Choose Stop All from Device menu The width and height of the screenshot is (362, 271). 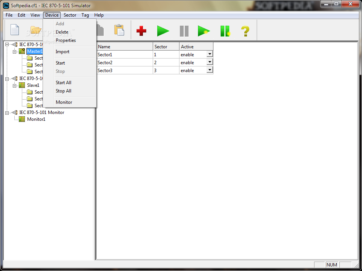point(70,91)
